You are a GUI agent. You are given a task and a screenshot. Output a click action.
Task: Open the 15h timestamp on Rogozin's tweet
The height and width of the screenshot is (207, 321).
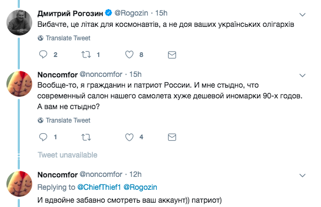coord(162,13)
